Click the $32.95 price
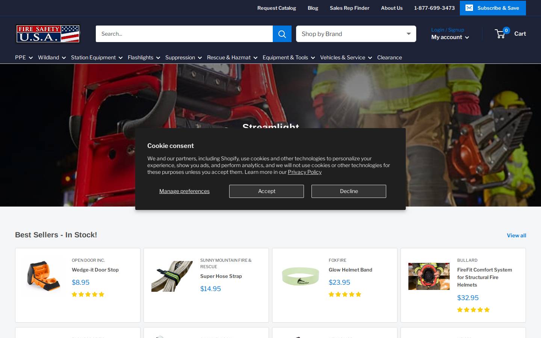The width and height of the screenshot is (541, 338). (468, 298)
